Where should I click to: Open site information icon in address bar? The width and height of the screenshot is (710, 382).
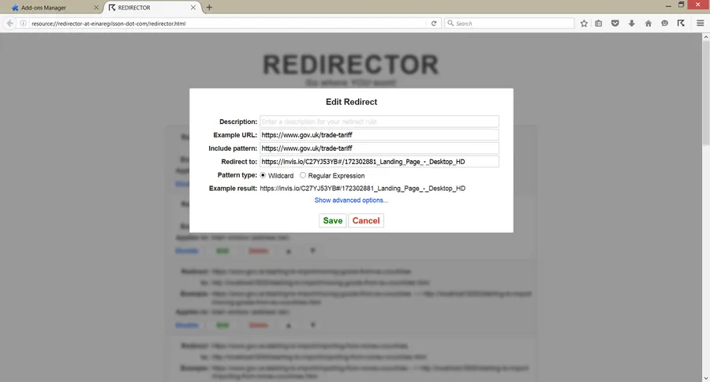pos(23,23)
